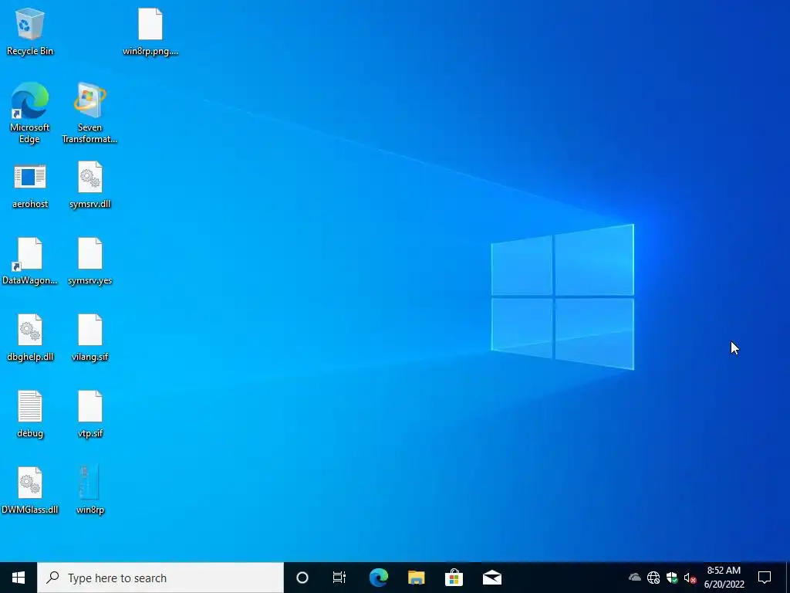
Task: Select the debug text file icon
Action: coord(30,415)
